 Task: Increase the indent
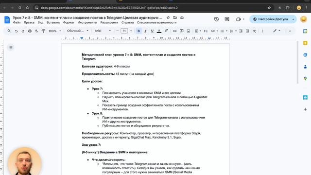[247, 31]
